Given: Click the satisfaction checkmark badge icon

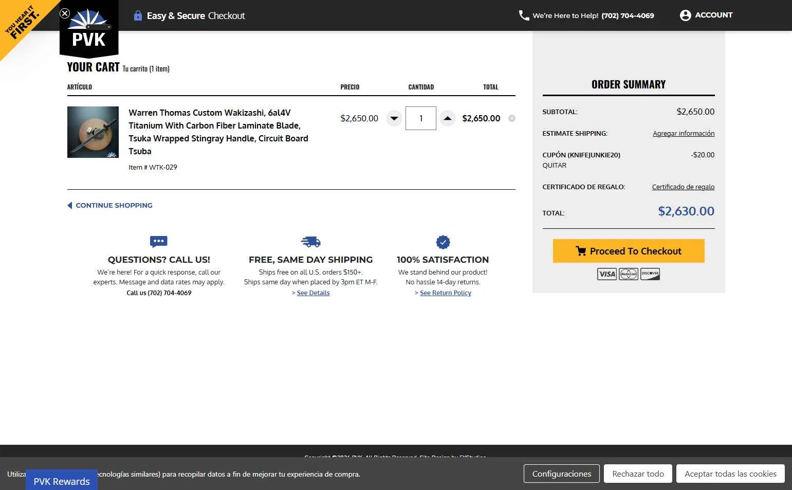Looking at the screenshot, I should [443, 242].
